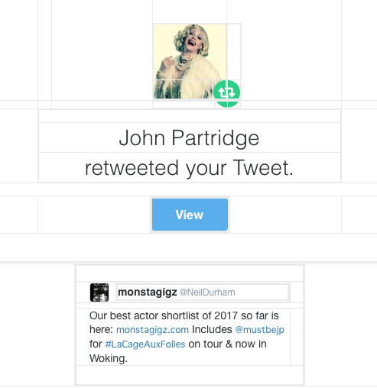Open John Partridge's profile photo
Screen dimensions: 377x388
pos(190,61)
